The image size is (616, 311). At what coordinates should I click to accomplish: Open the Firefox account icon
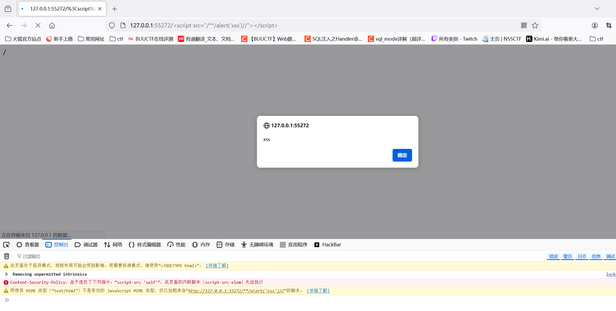coord(595,25)
